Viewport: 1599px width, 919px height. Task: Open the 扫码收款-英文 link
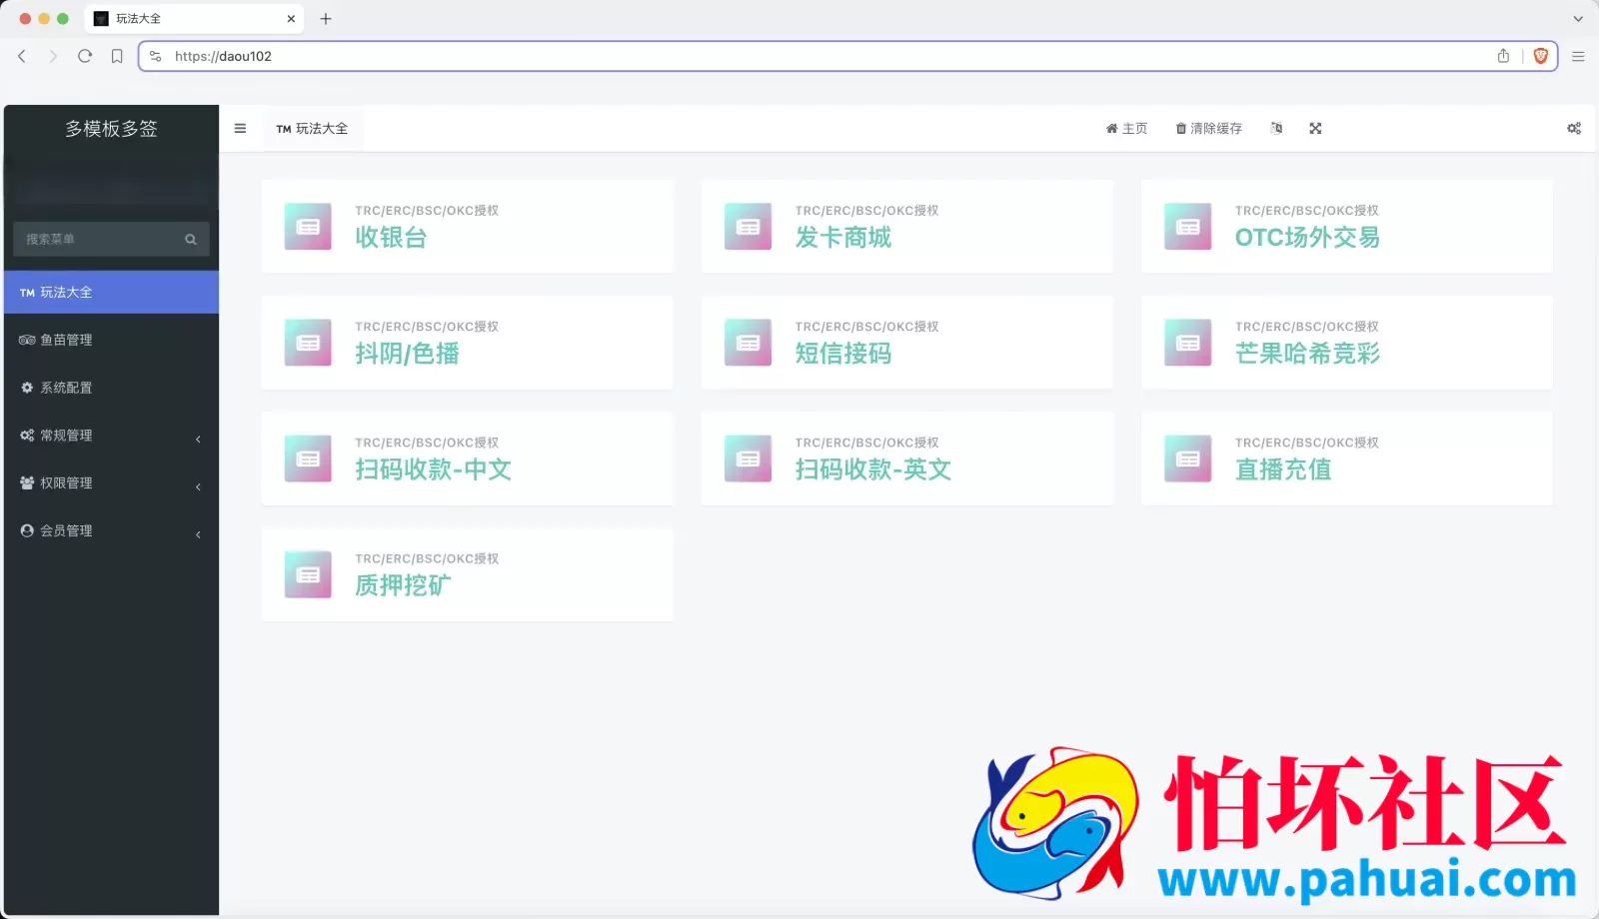872,469
